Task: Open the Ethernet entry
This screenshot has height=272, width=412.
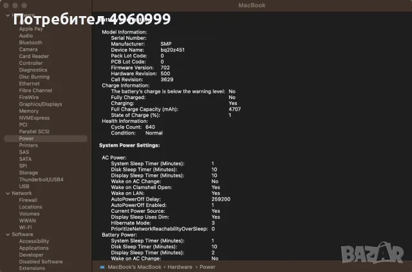Action: [29, 84]
